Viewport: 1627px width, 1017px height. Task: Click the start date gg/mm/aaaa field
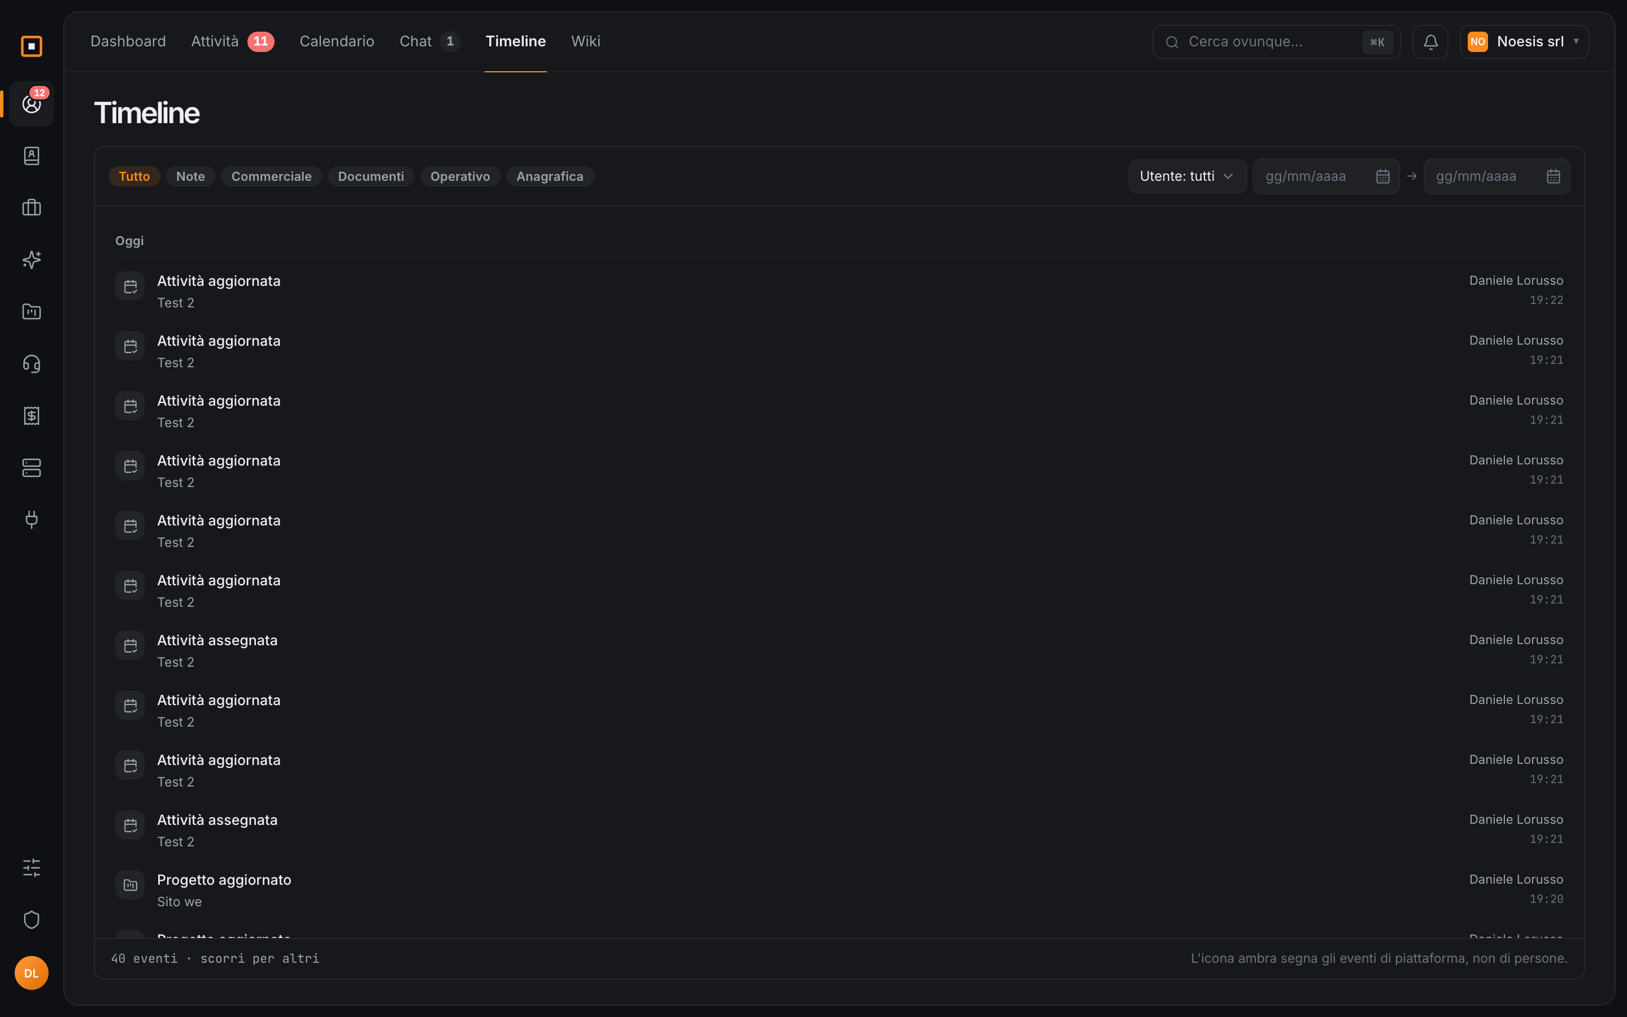(x=1326, y=176)
